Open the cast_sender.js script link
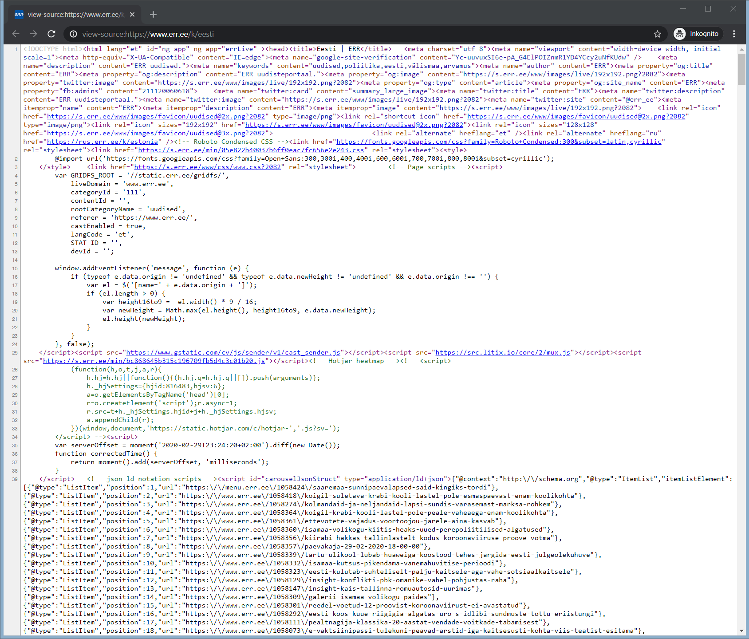Screen dimensions: 749x639 point(233,352)
